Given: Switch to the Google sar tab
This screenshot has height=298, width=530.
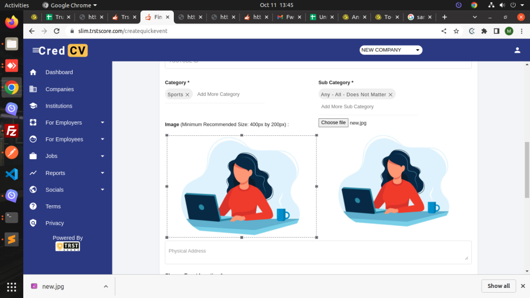Looking at the screenshot, I should pyautogui.click(x=420, y=17).
